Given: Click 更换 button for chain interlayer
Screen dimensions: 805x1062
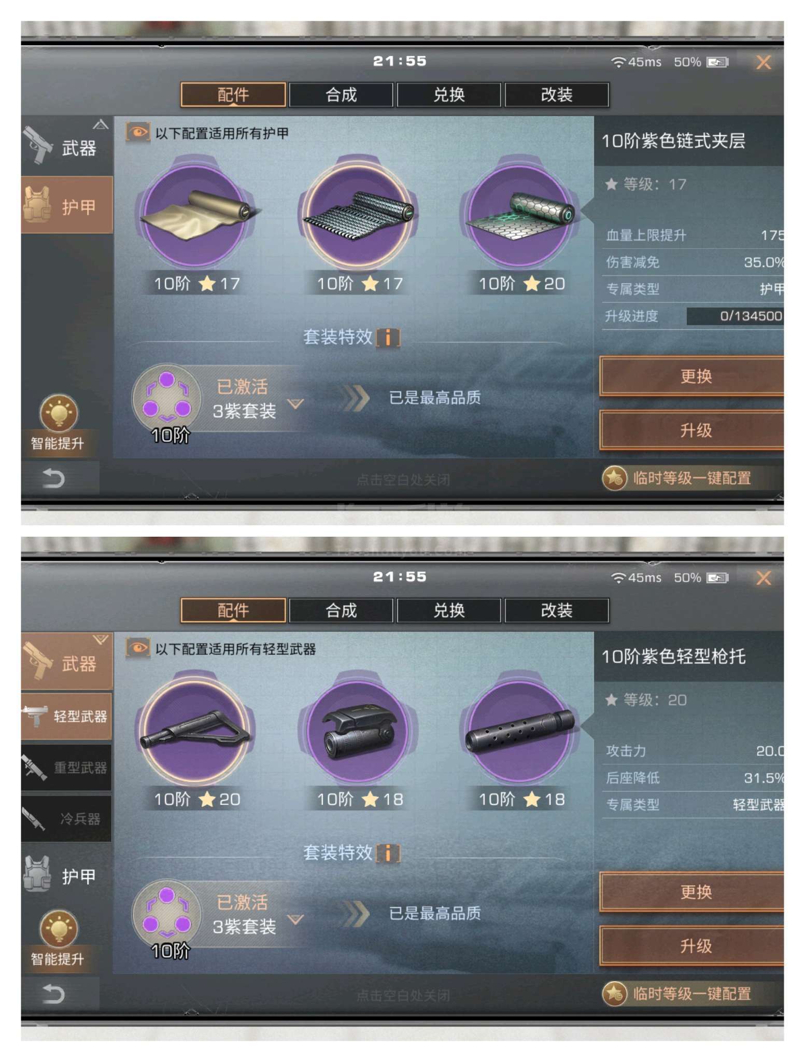Looking at the screenshot, I should 692,376.
